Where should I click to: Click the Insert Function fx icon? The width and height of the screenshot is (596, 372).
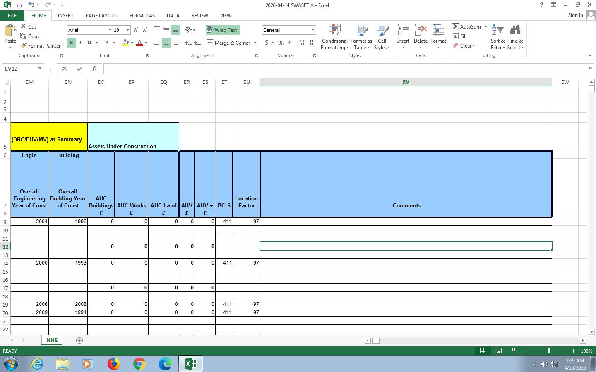pos(94,69)
